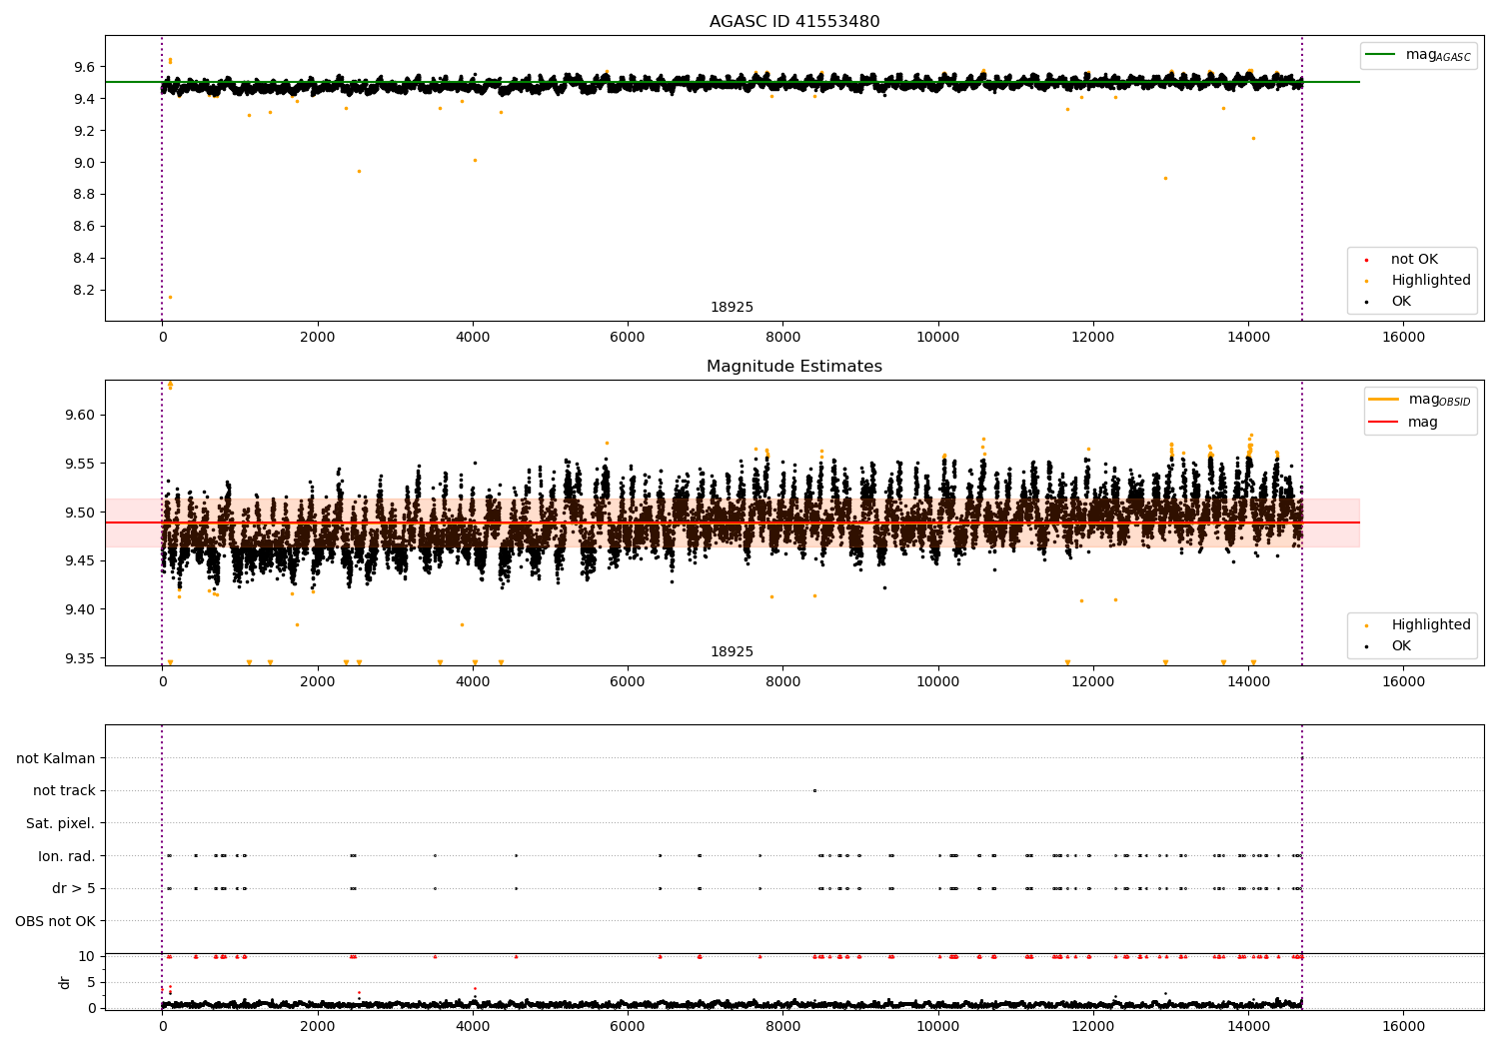This screenshot has height=1049, width=1499.
Task: Click the 8.6 y-tick in the top panel
Action: coord(84,227)
